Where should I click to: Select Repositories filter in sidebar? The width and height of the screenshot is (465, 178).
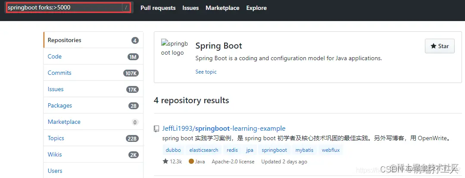point(94,40)
